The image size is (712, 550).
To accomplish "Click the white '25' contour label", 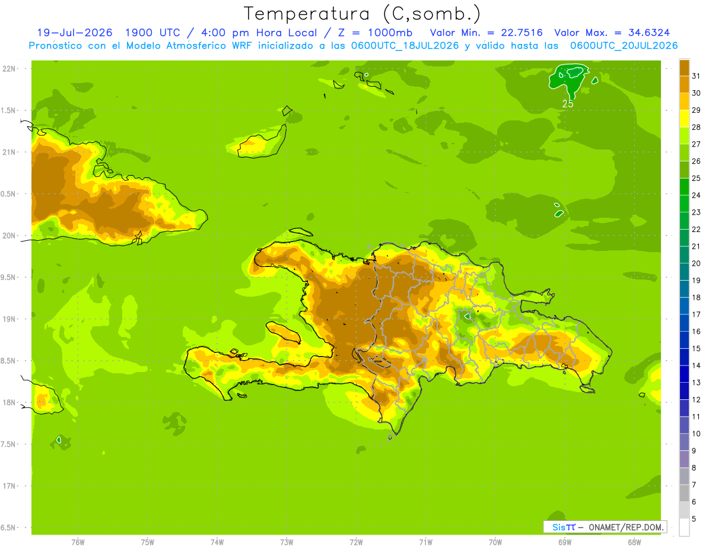I will click(568, 104).
